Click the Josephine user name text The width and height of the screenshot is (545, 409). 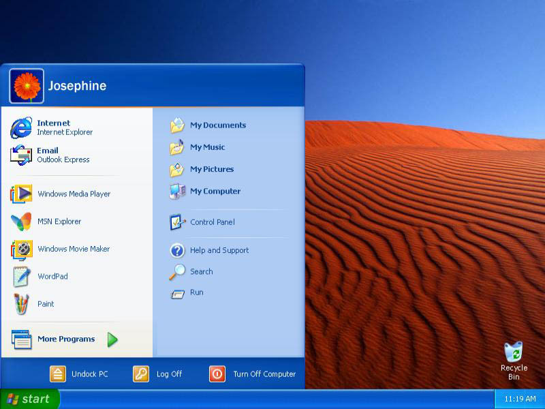(77, 86)
